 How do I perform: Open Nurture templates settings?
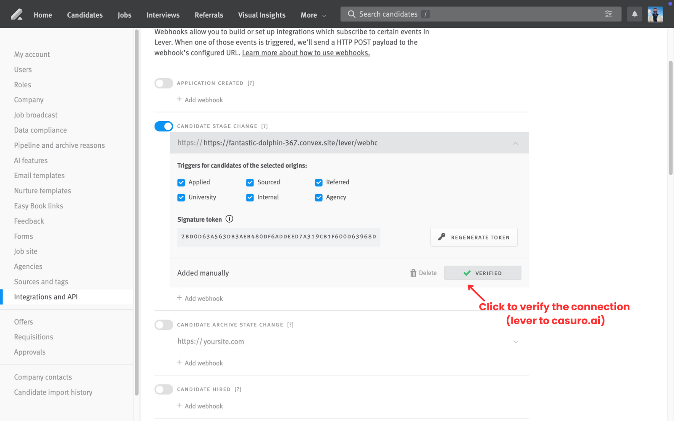(43, 191)
